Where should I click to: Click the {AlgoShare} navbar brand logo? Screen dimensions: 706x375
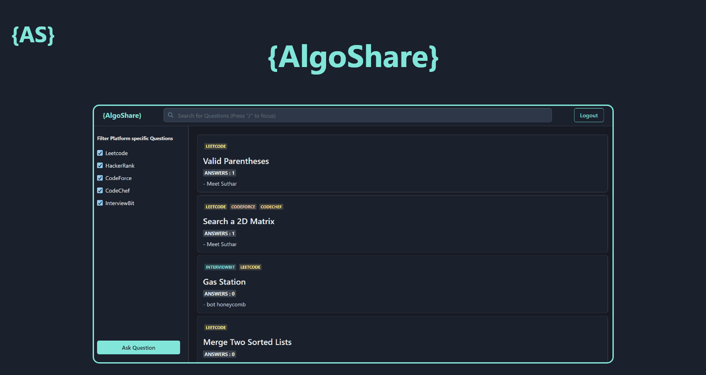tap(122, 116)
